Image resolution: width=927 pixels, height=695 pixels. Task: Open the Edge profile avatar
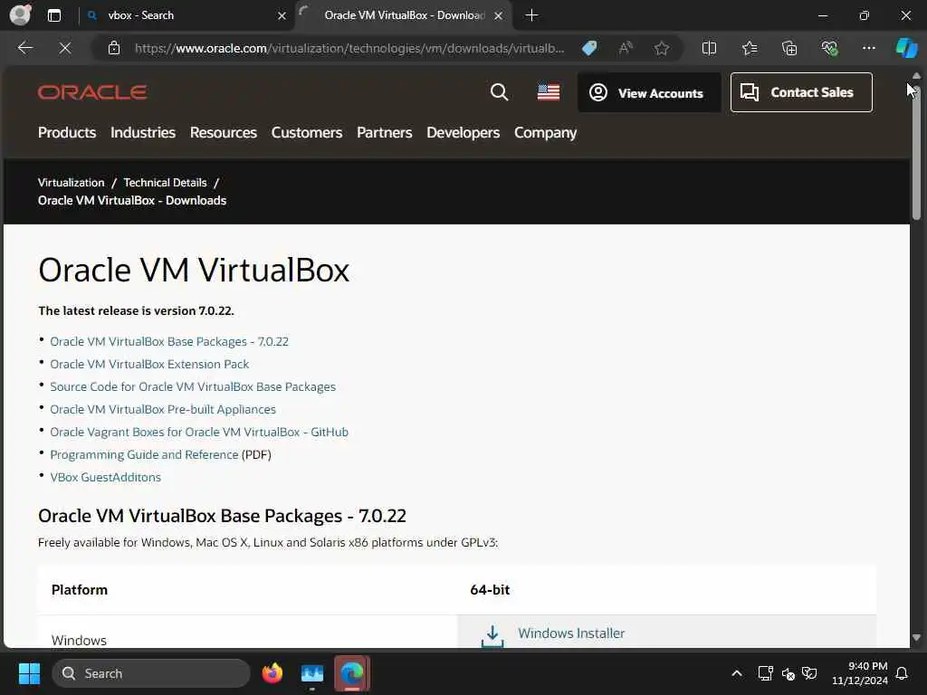coord(20,14)
